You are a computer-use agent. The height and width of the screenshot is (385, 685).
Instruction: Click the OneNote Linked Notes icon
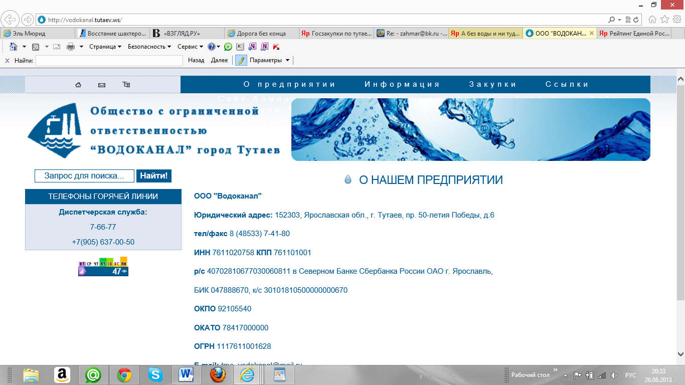point(264,47)
